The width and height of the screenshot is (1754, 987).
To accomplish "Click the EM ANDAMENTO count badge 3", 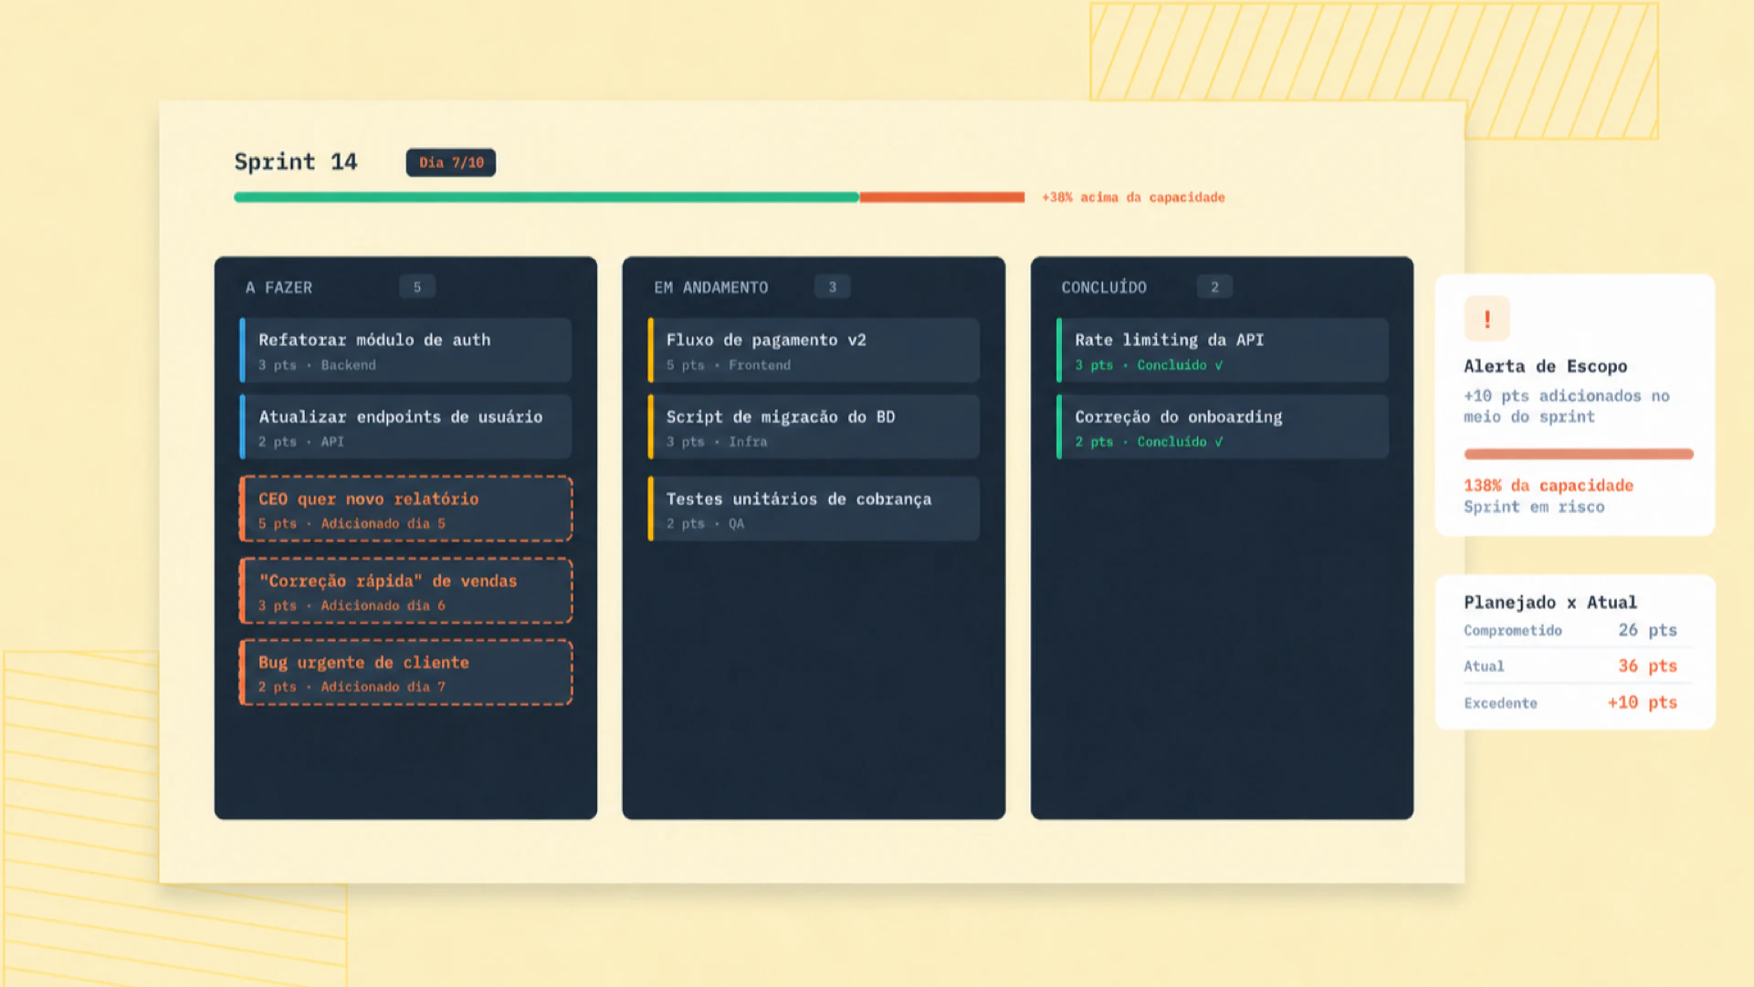I will point(832,288).
